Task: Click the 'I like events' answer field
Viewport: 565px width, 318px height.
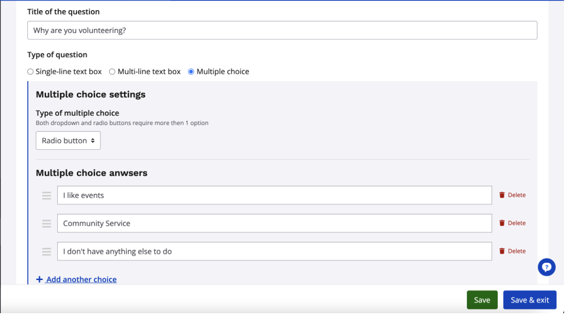Action: click(274, 196)
